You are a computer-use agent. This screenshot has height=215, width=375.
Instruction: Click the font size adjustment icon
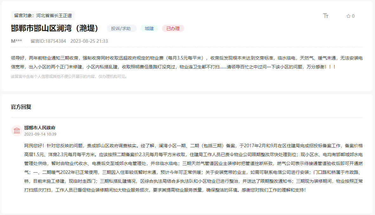coord(326,16)
